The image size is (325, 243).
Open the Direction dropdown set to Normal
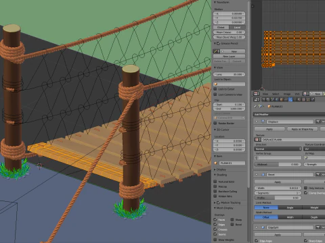pyautogui.click(x=278, y=148)
